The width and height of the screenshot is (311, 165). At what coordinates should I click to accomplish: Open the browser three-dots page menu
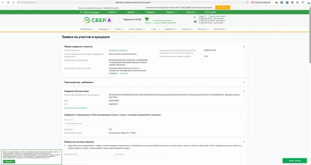pos(244,2)
